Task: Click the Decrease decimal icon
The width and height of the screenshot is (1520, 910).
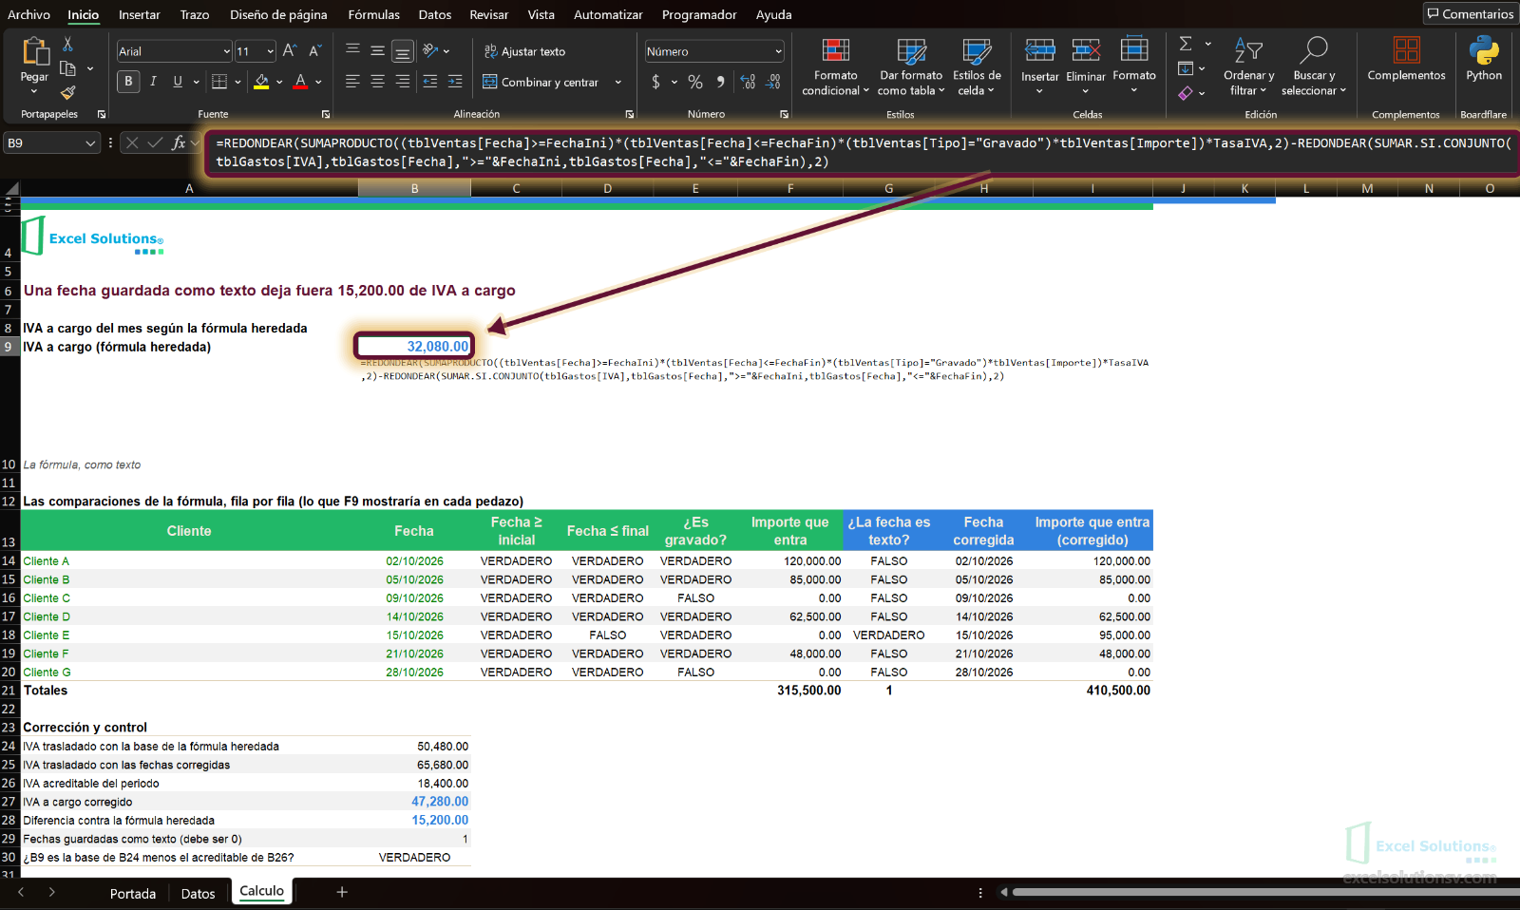Action: pos(773,82)
